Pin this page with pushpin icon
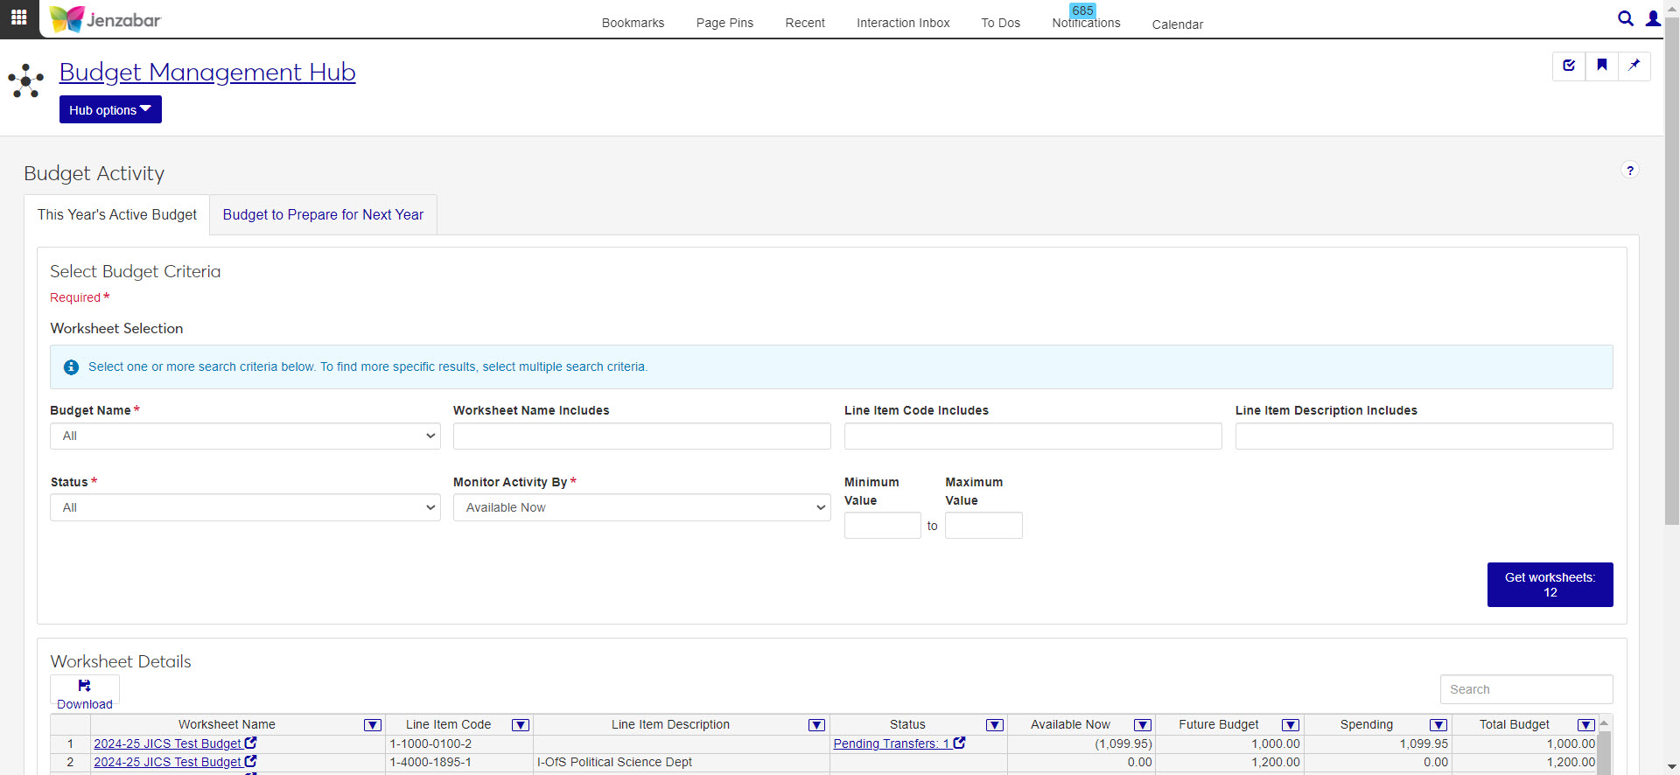The width and height of the screenshot is (1680, 775). [x=1634, y=66]
